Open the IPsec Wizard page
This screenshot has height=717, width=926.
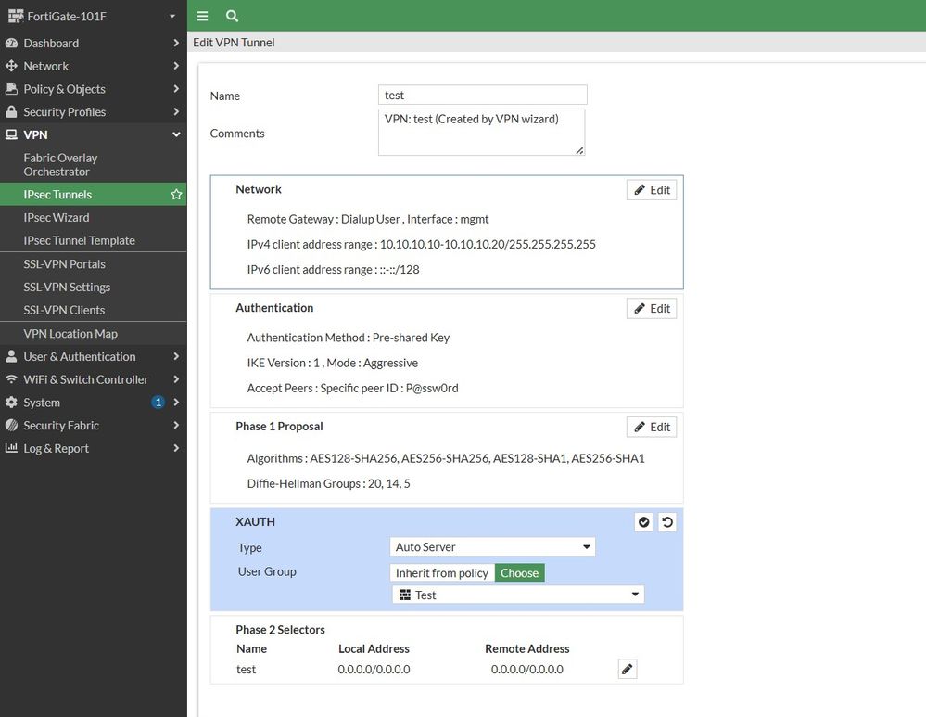coord(57,217)
